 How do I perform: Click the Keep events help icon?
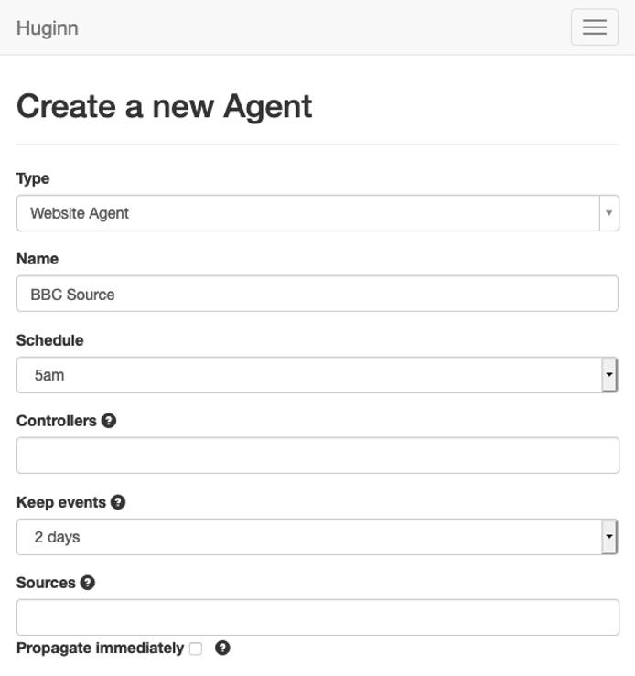118,502
